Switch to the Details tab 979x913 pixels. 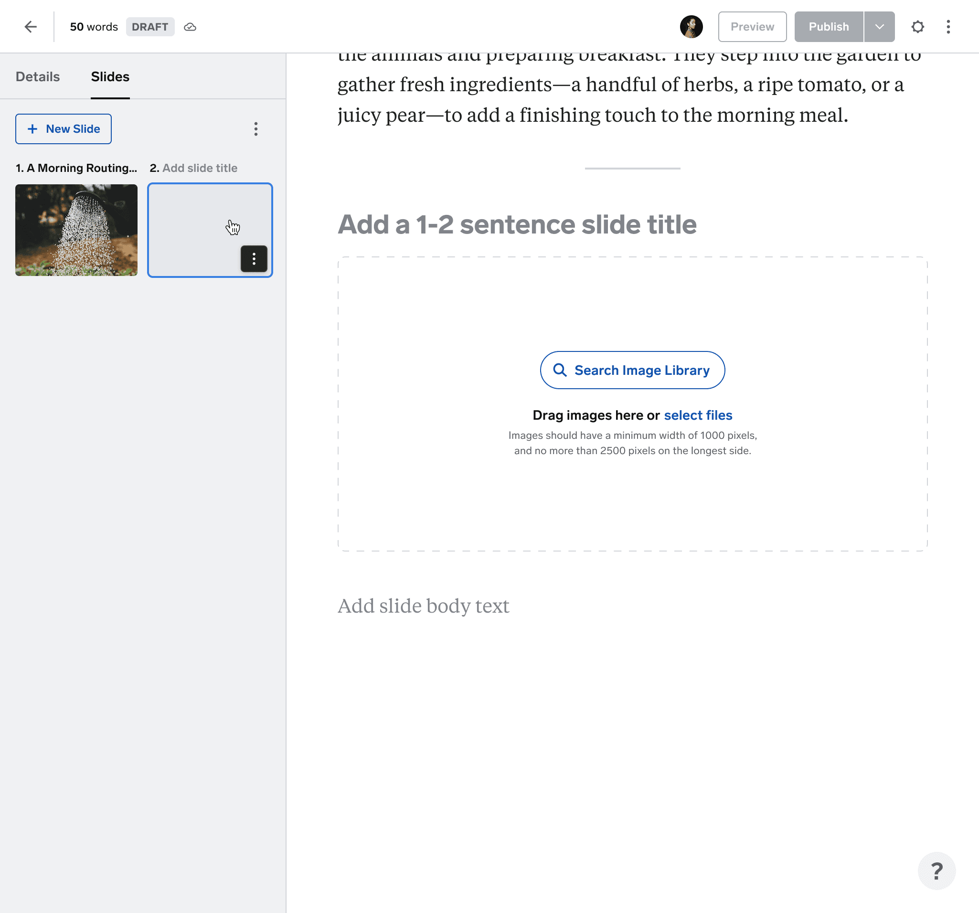pos(37,77)
